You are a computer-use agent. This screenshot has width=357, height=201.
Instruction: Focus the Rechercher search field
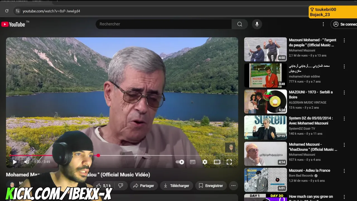pyautogui.click(x=164, y=24)
